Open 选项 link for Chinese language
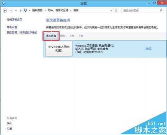 148,49
